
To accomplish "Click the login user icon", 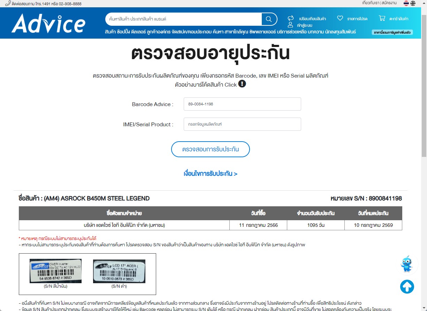I will point(290,25).
